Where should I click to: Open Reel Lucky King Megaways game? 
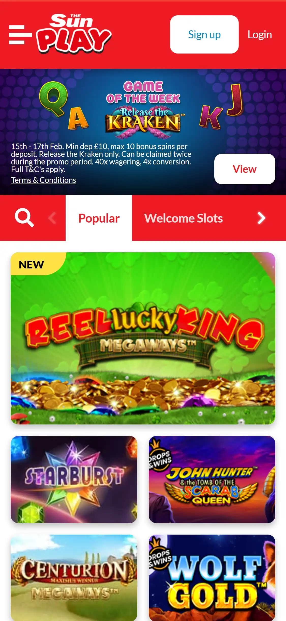143,338
